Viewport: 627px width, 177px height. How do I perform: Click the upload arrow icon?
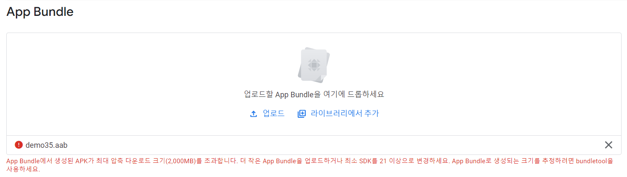click(x=253, y=114)
